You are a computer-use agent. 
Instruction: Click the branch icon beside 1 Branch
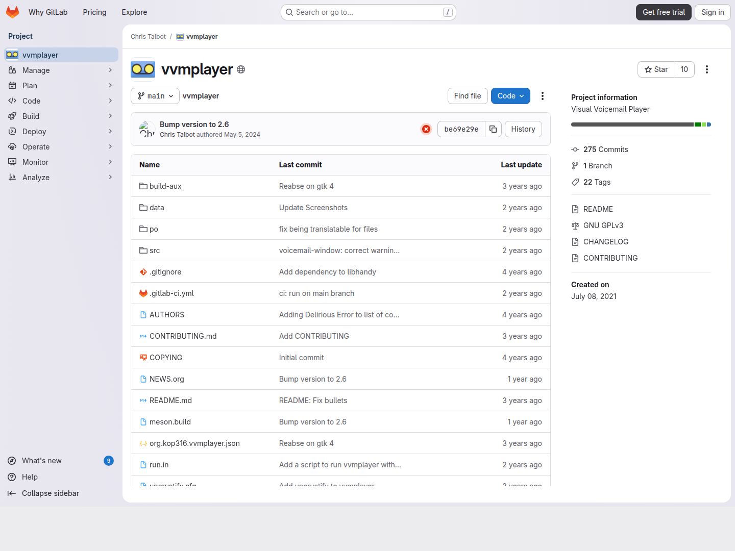click(x=575, y=166)
